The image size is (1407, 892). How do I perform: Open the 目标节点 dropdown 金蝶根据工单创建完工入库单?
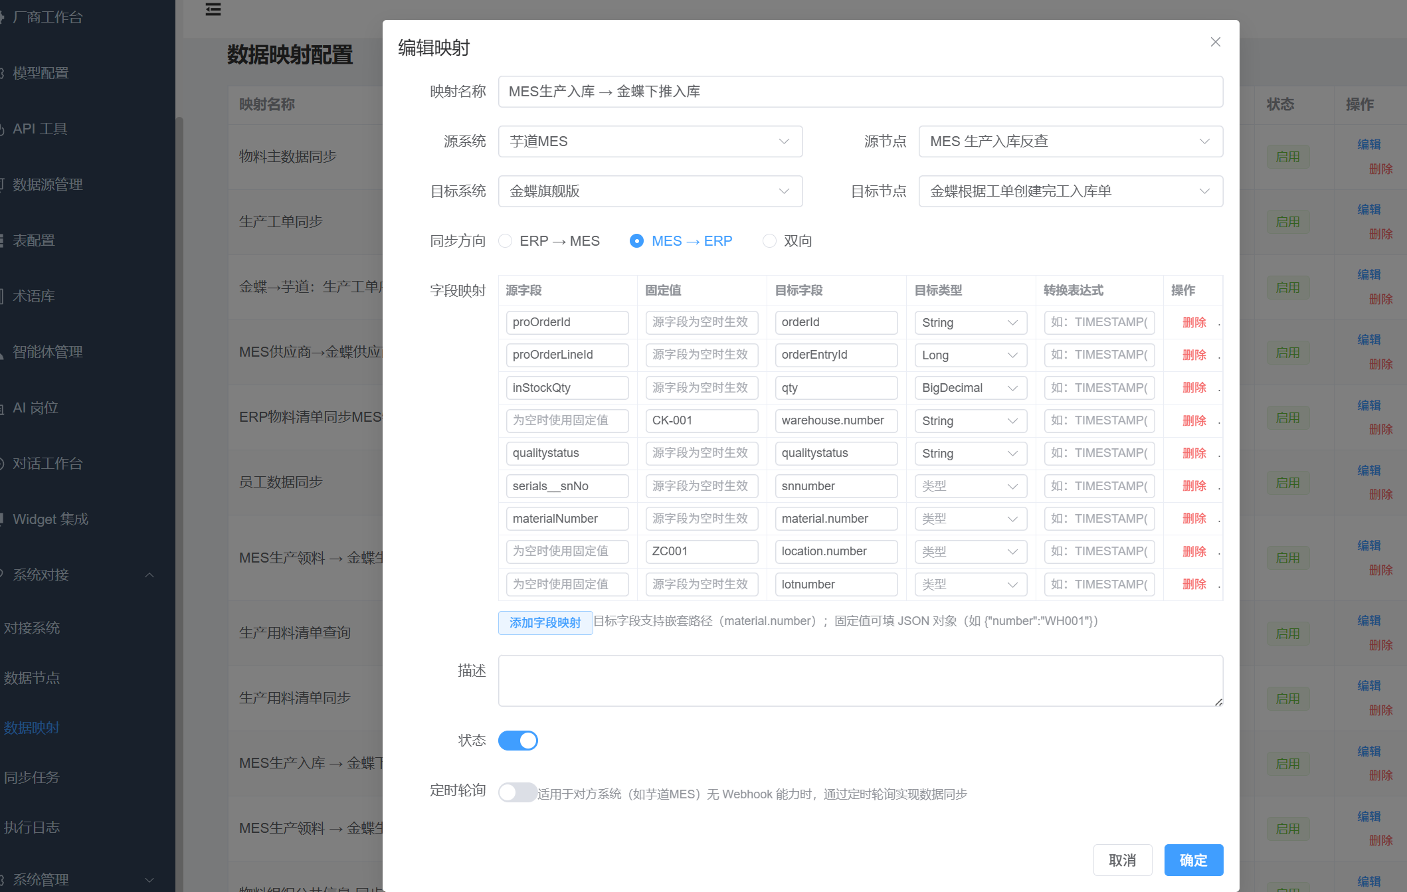point(1071,191)
